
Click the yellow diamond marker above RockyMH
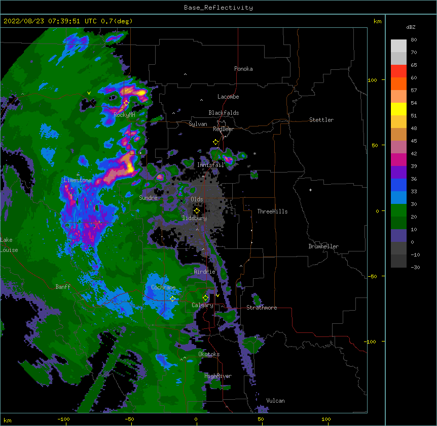pyautogui.click(x=126, y=103)
